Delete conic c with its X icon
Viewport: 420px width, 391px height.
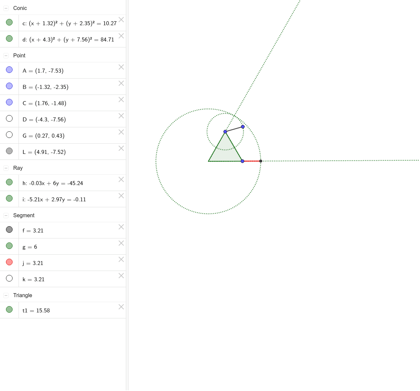(x=121, y=20)
